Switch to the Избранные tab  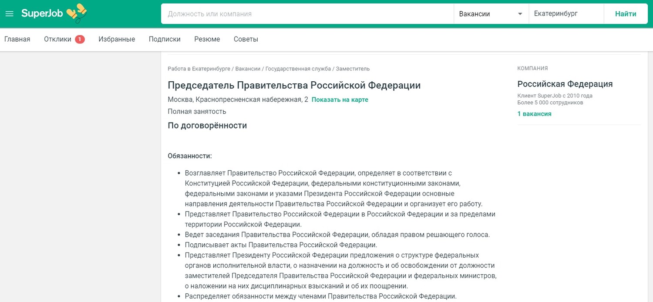point(117,39)
